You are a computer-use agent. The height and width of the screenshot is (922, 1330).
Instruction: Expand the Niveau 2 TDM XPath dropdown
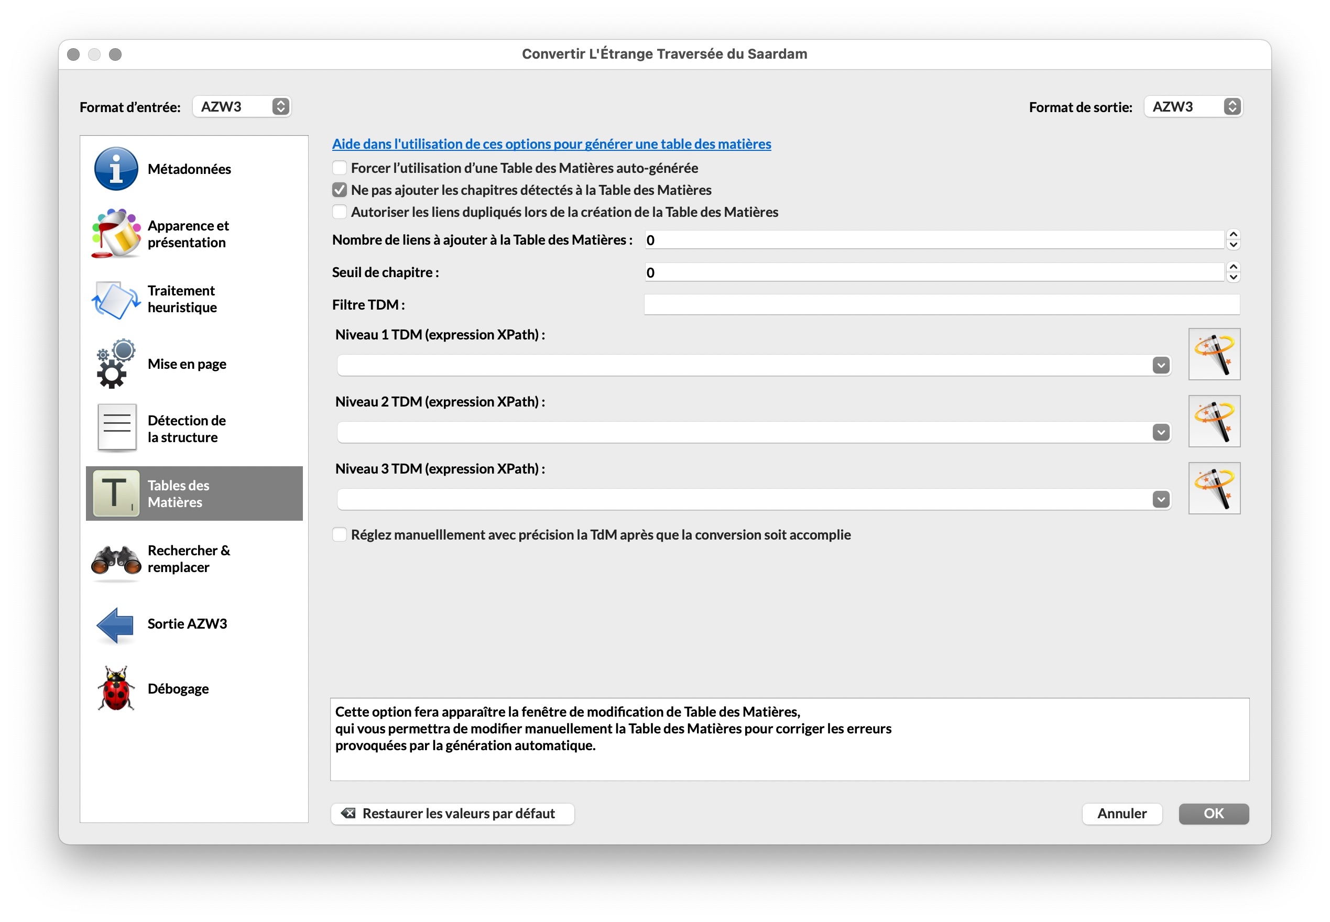point(1160,433)
